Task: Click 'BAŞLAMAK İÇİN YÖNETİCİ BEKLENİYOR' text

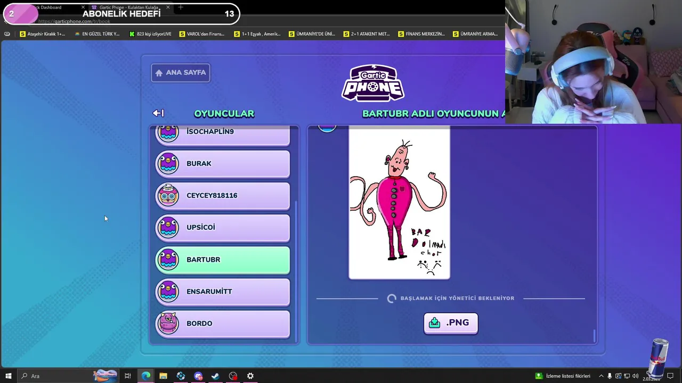Action: pos(457,298)
